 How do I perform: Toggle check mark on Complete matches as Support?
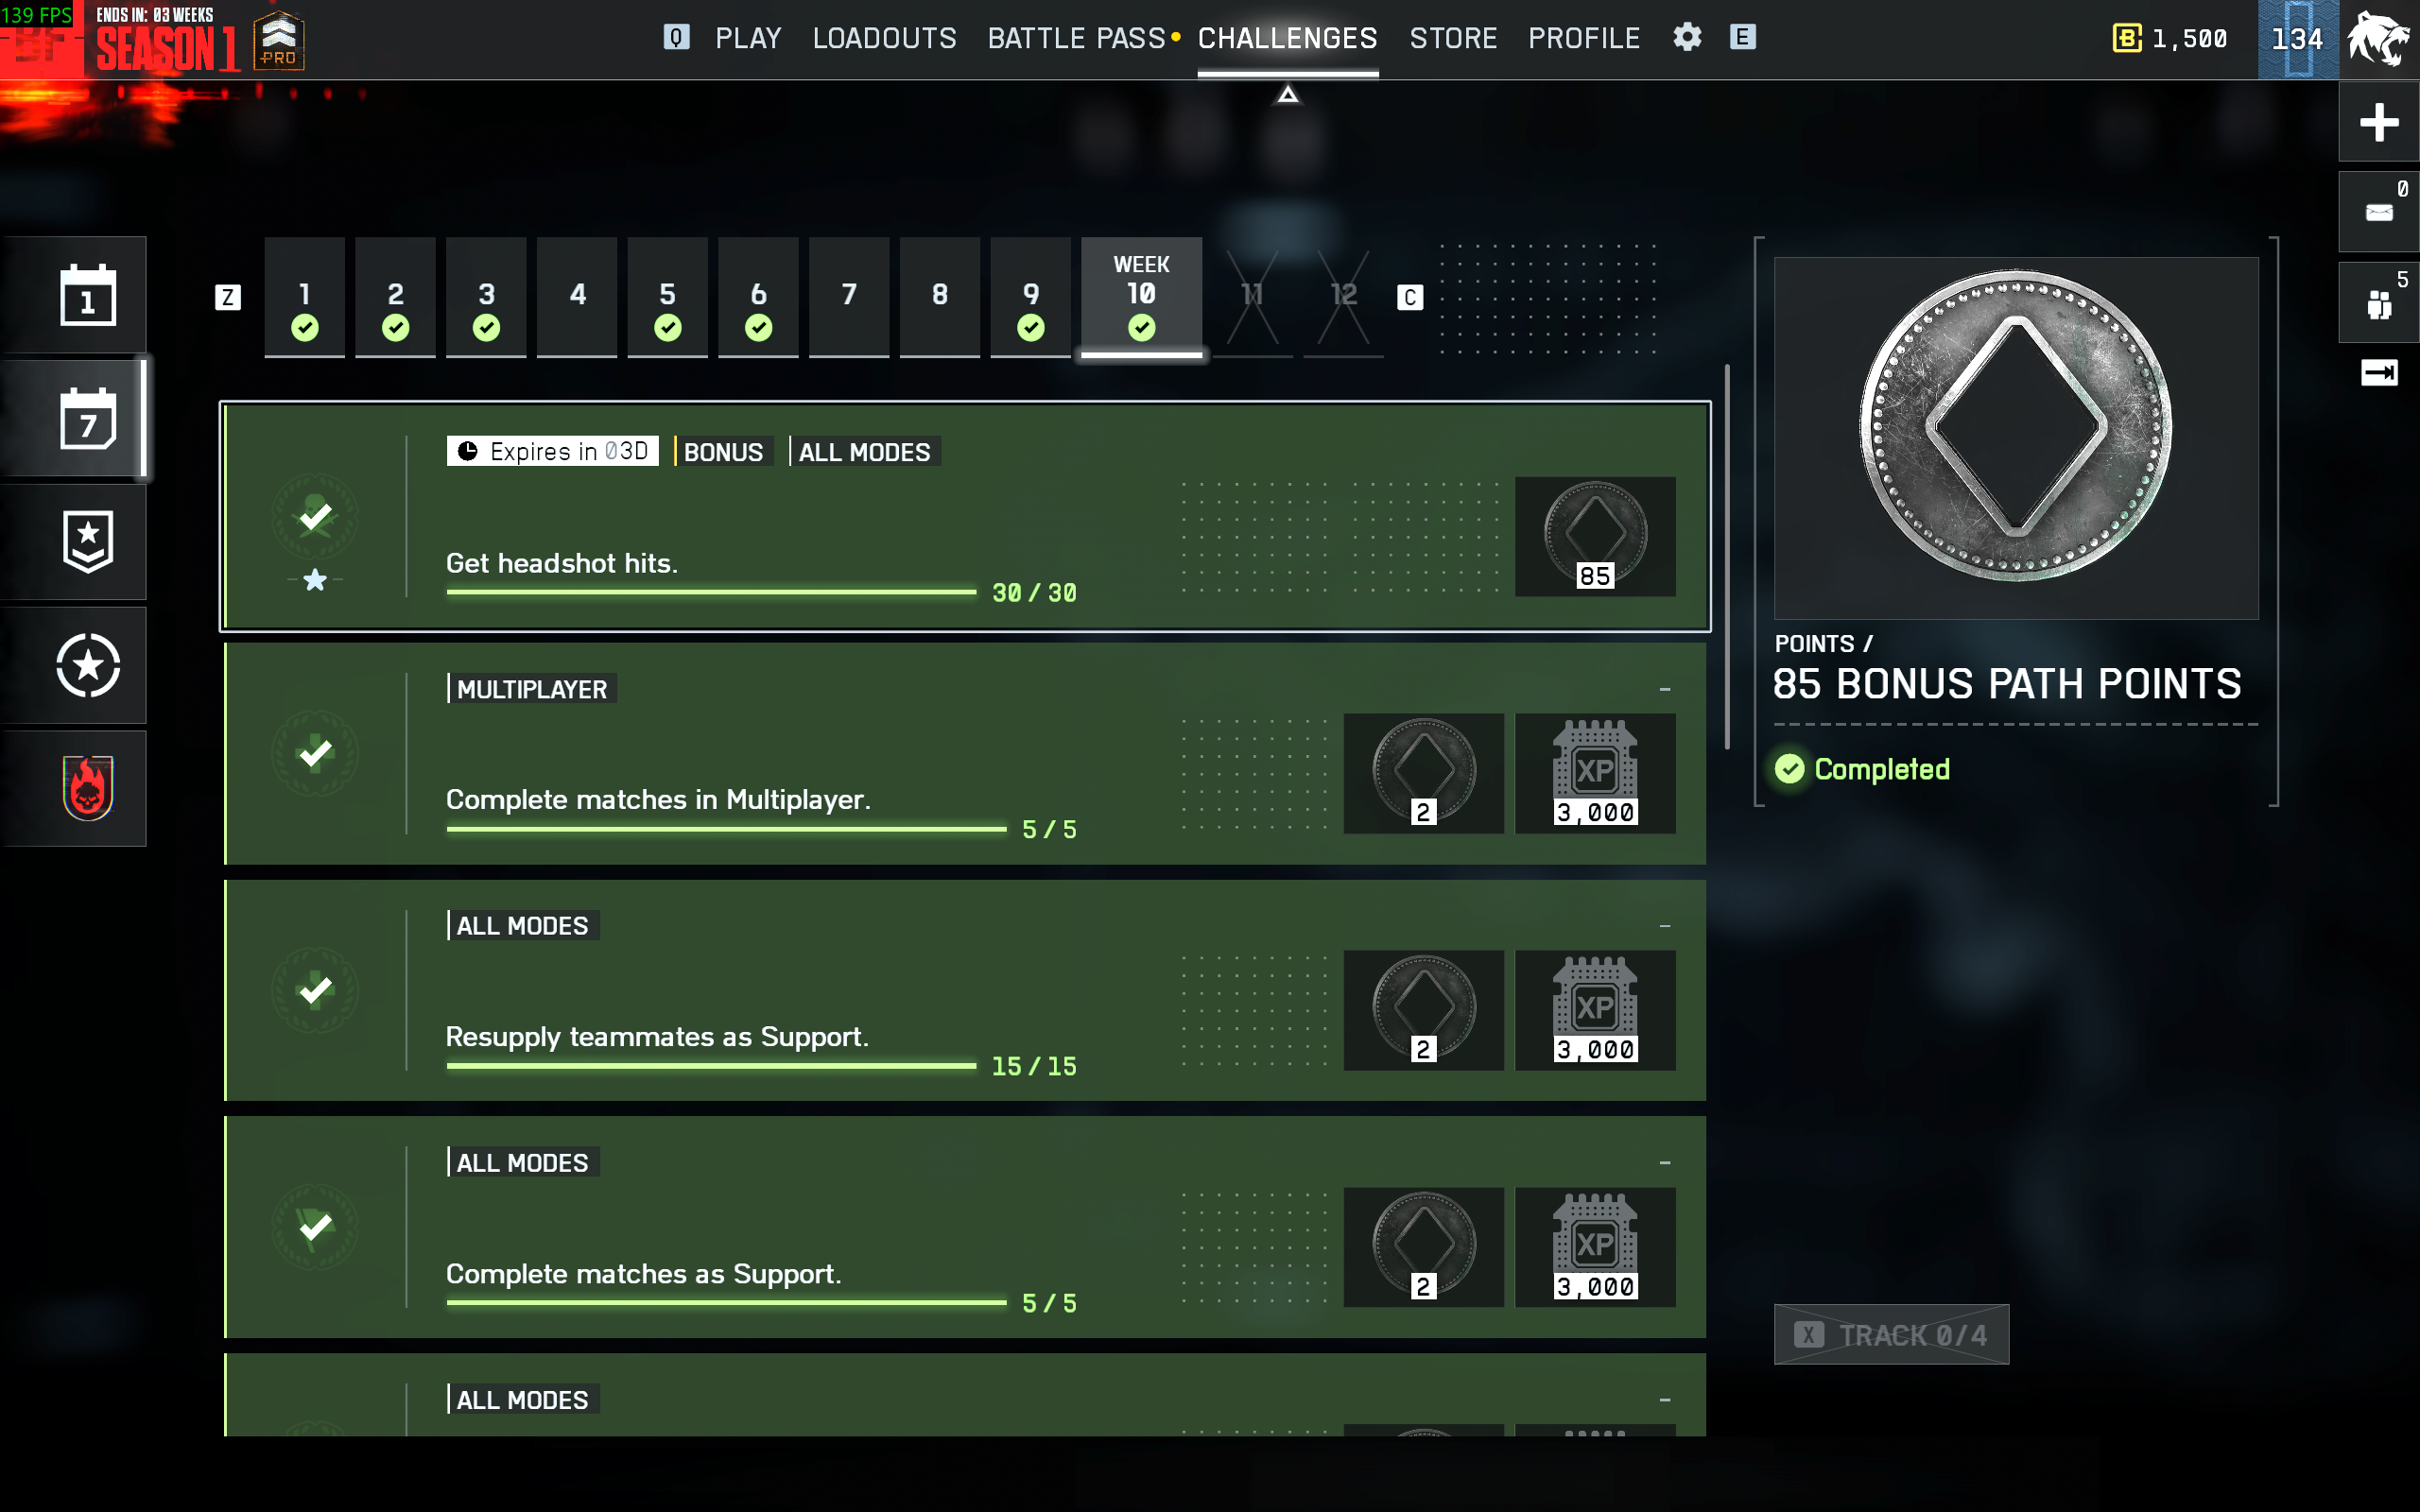click(x=315, y=1227)
